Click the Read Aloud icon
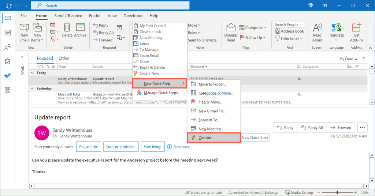Screen dimensions: 375x196 click(317, 27)
